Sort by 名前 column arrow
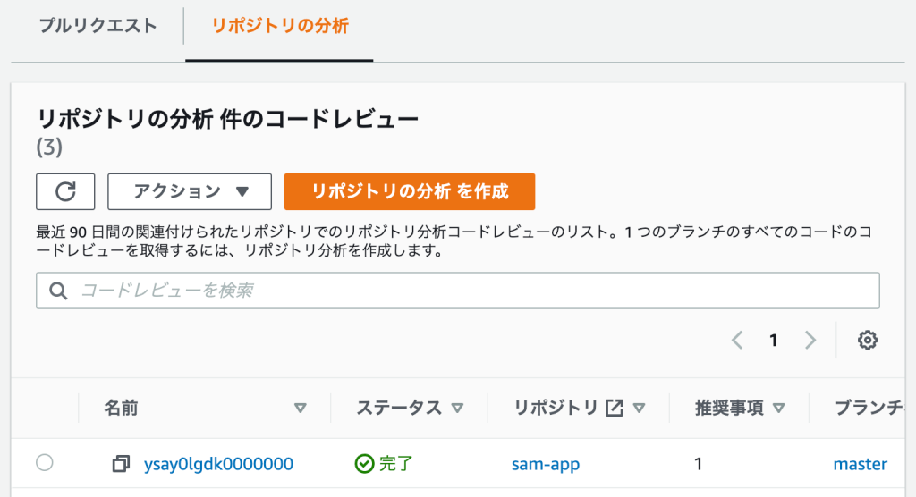Image resolution: width=916 pixels, height=497 pixels. [301, 409]
